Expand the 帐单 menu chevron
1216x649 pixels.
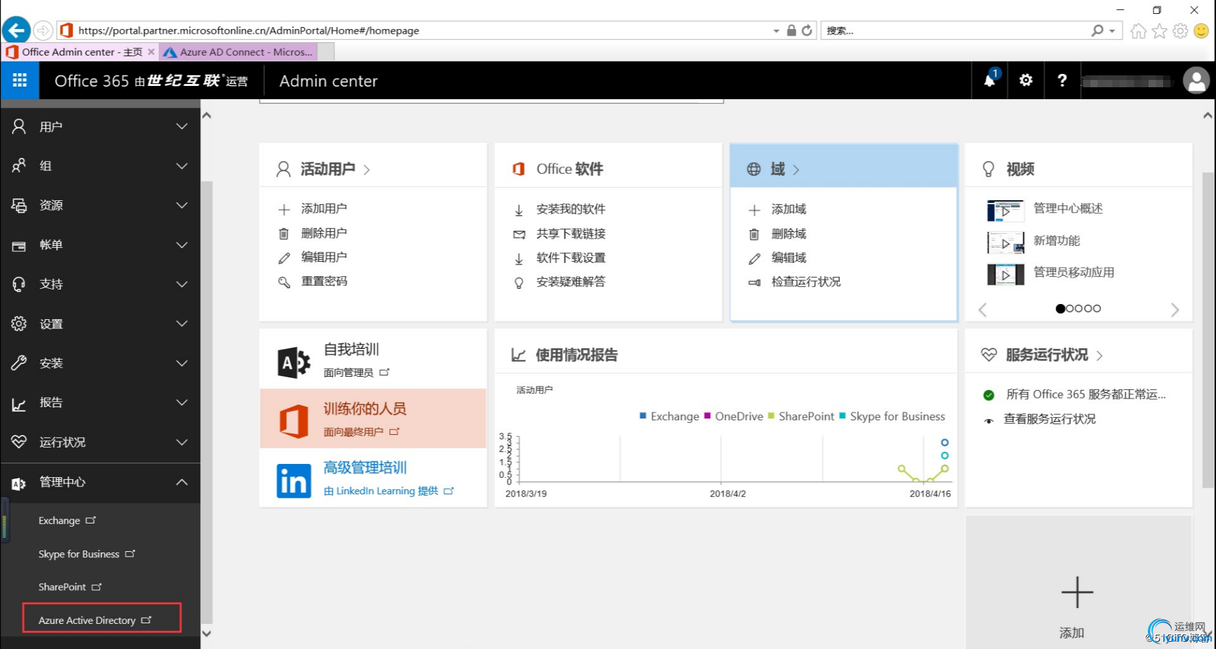[x=182, y=245]
